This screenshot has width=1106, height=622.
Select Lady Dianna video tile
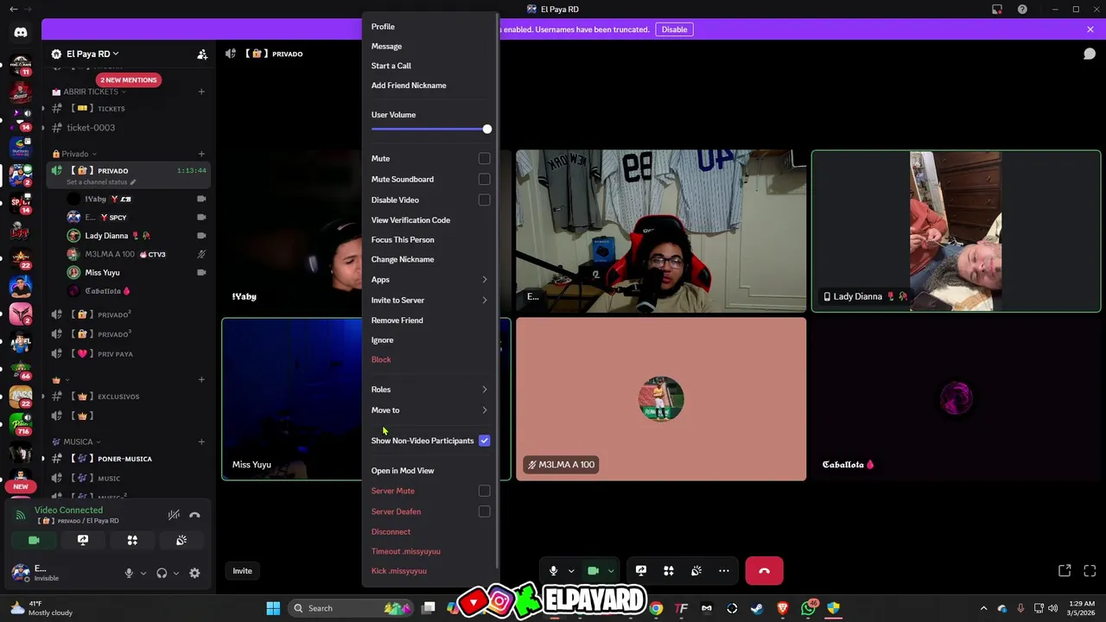[x=956, y=232]
